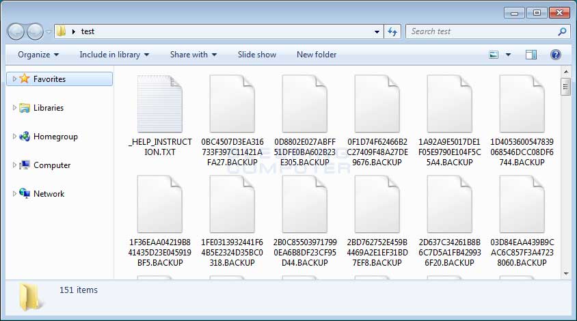Select file icon 1A92A9E5017DE1...5A4.BACKUP

tap(450, 104)
